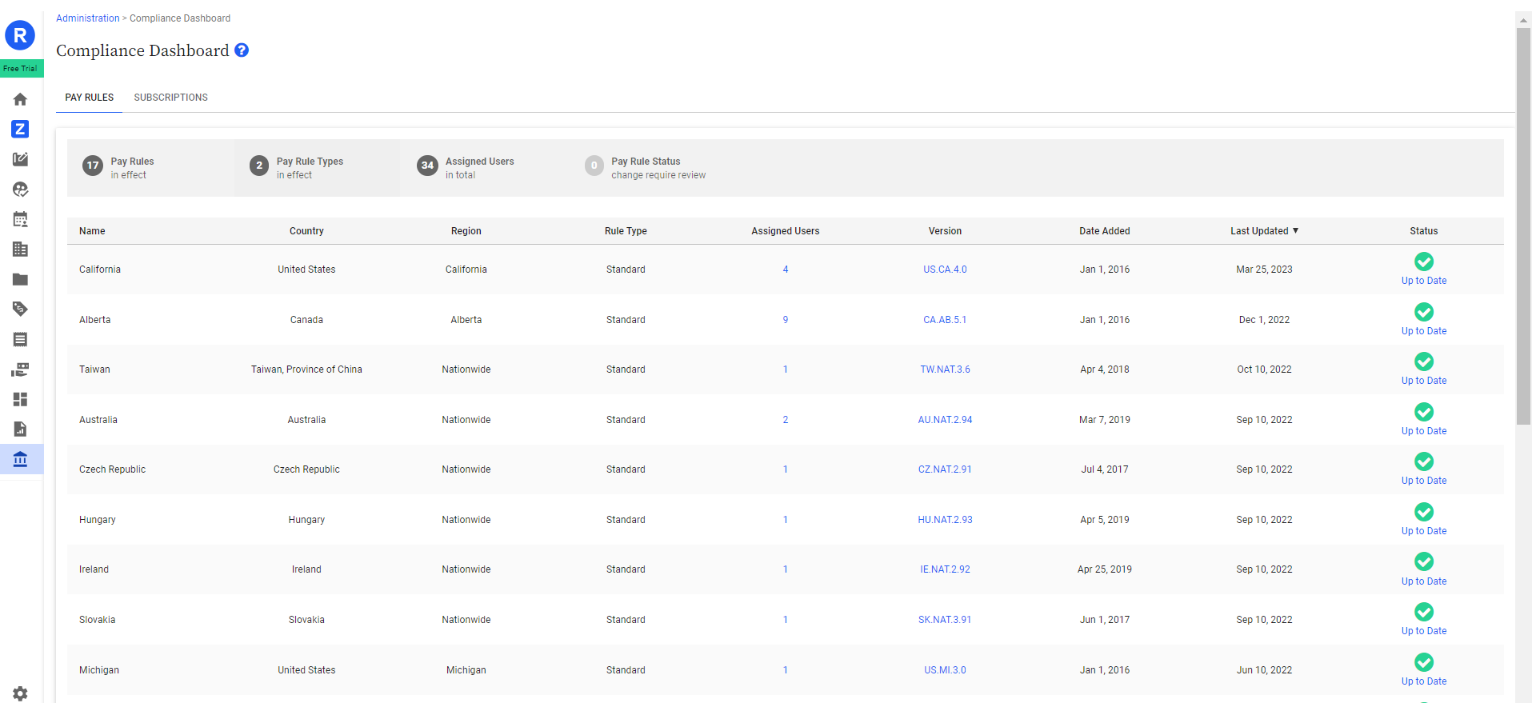The width and height of the screenshot is (1532, 703).
Task: Click the price tag icon in sidebar
Action: coord(20,309)
